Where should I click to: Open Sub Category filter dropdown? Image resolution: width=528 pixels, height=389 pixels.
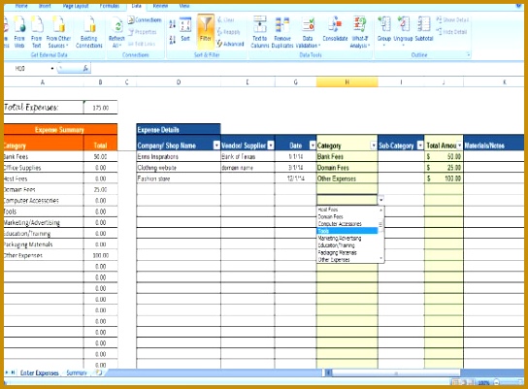click(420, 146)
